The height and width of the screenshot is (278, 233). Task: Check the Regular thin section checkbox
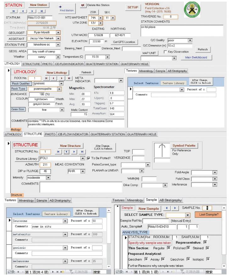point(169,248)
